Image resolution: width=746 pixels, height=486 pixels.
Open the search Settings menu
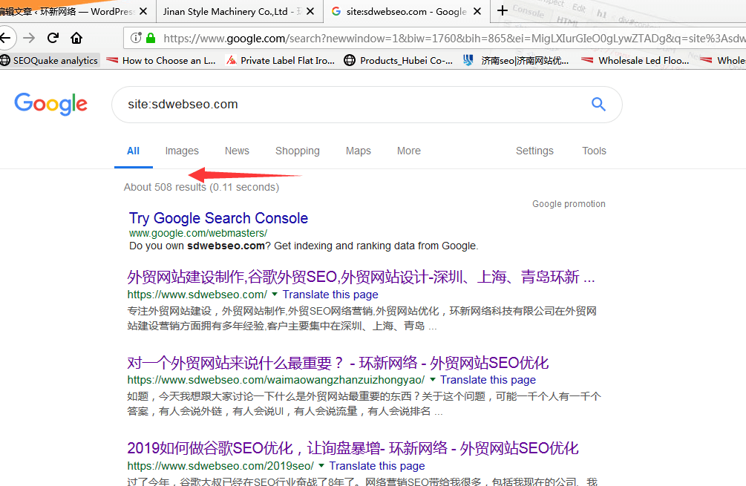click(534, 151)
